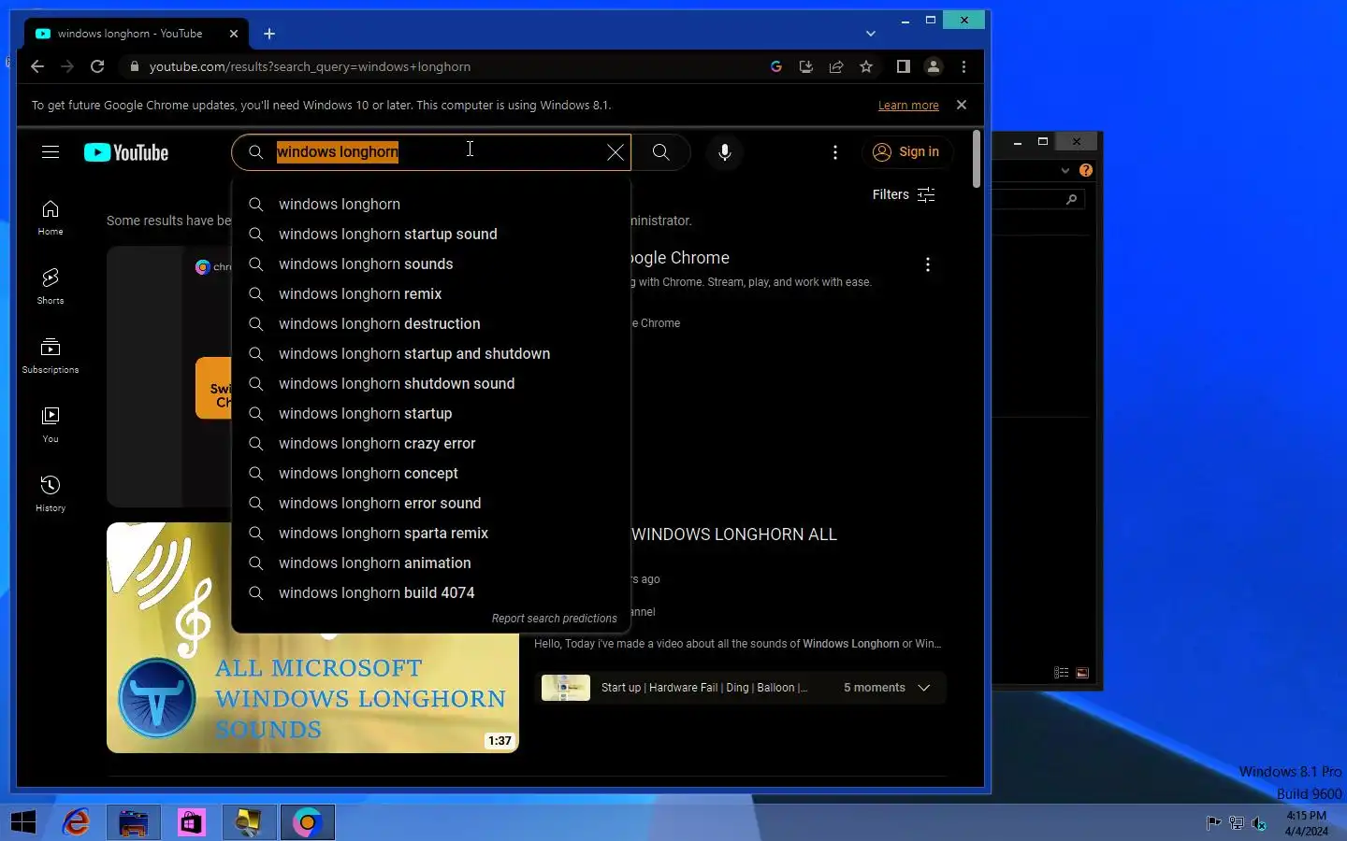The width and height of the screenshot is (1347, 841).
Task: Click the install/download icon in the address bar
Action: [806, 66]
